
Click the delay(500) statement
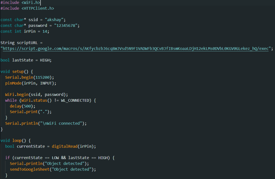tap(20, 106)
